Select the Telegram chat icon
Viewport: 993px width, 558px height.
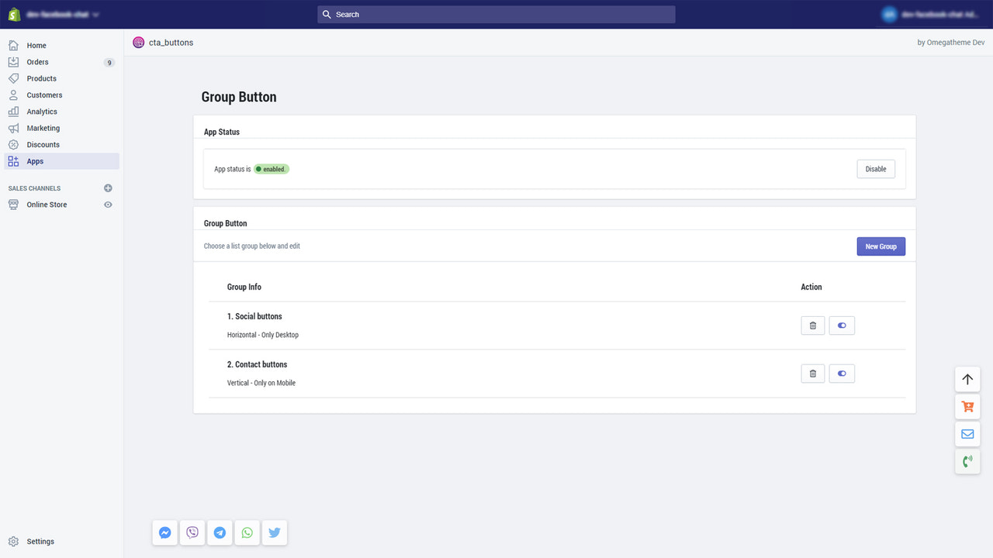pyautogui.click(x=220, y=532)
